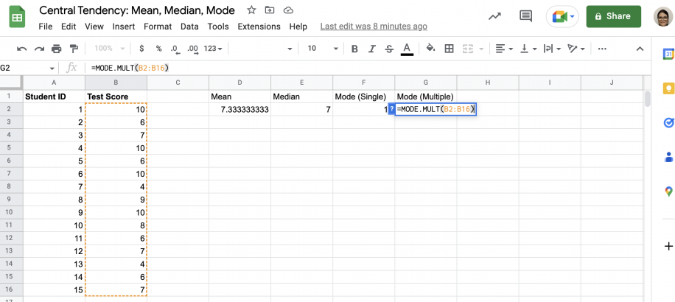Open Google Calendar side panel icon

pos(668,55)
